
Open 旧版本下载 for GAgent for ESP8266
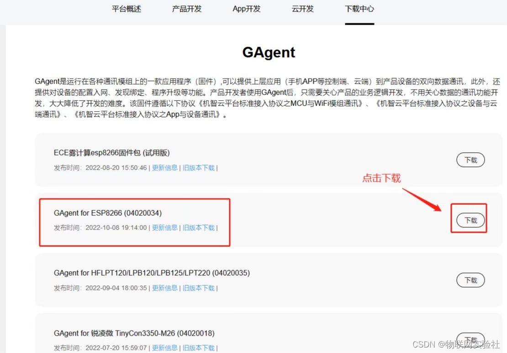[x=199, y=228]
